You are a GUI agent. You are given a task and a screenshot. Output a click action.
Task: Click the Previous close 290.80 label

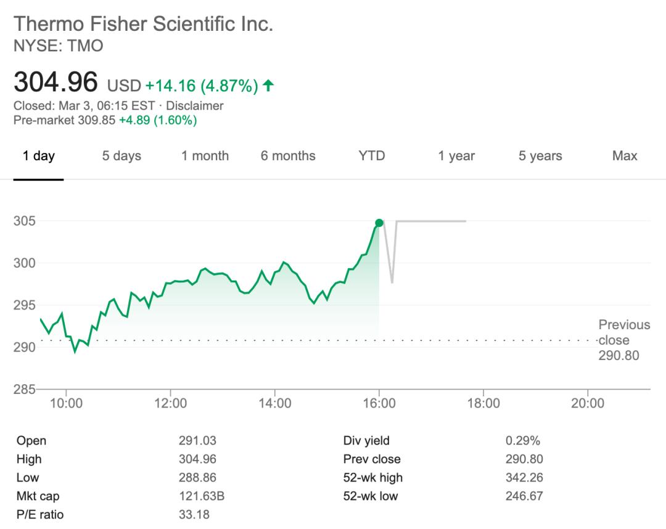(623, 340)
